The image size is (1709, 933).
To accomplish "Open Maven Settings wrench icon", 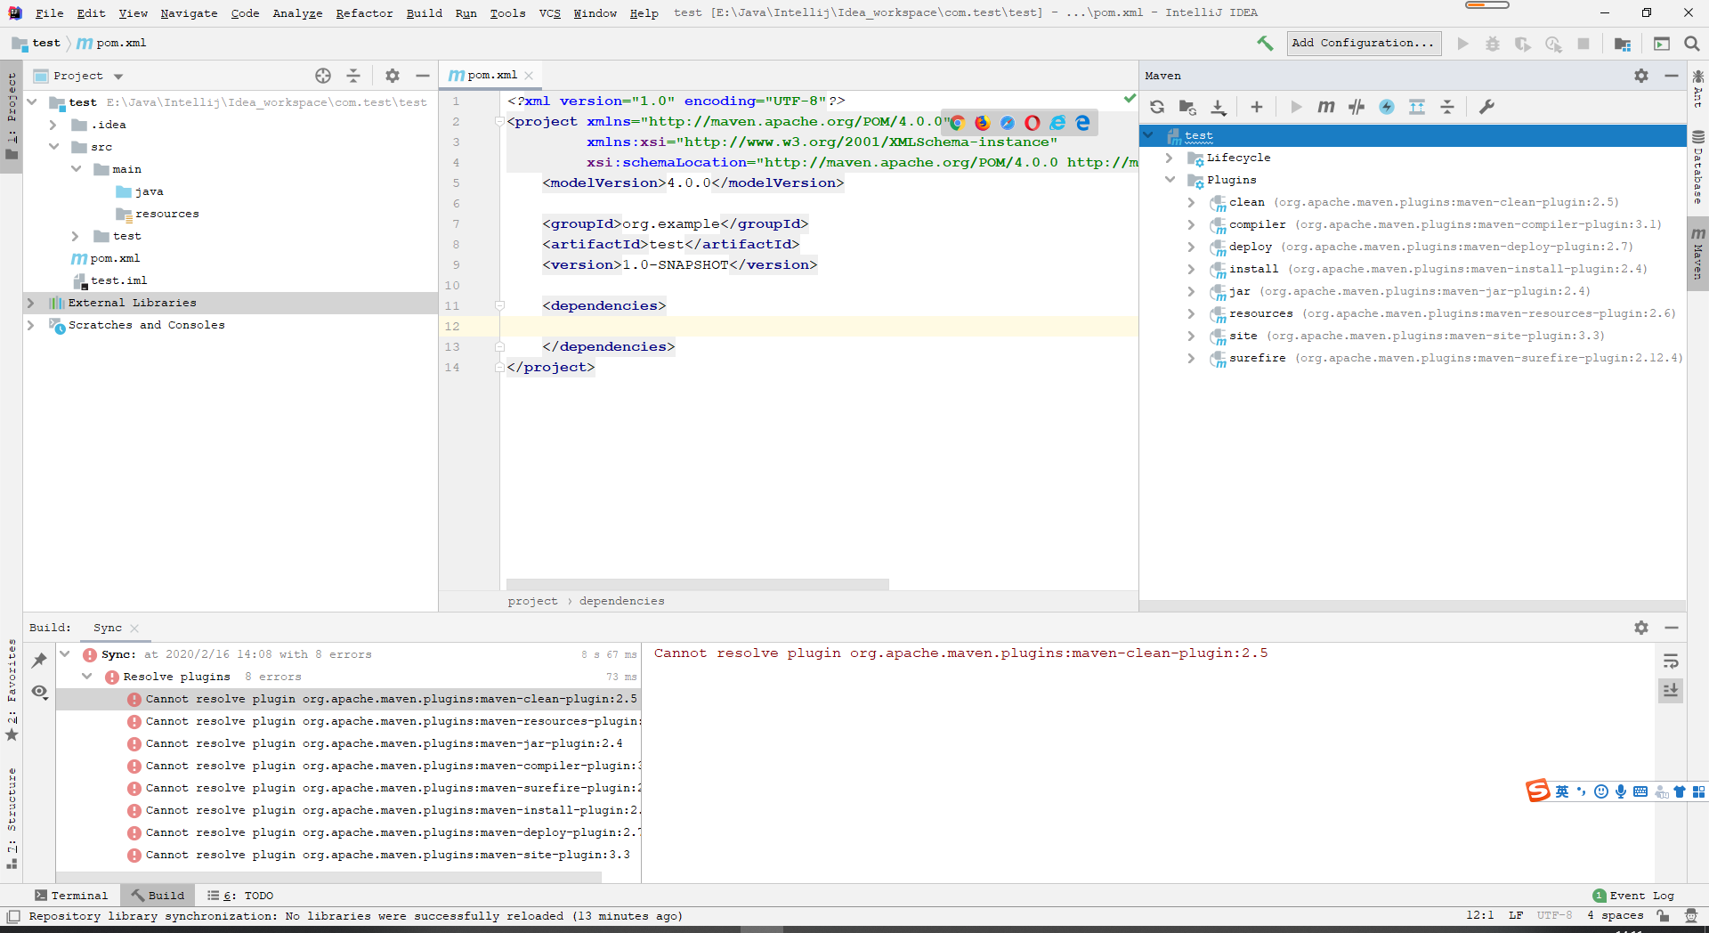I will click(x=1486, y=107).
